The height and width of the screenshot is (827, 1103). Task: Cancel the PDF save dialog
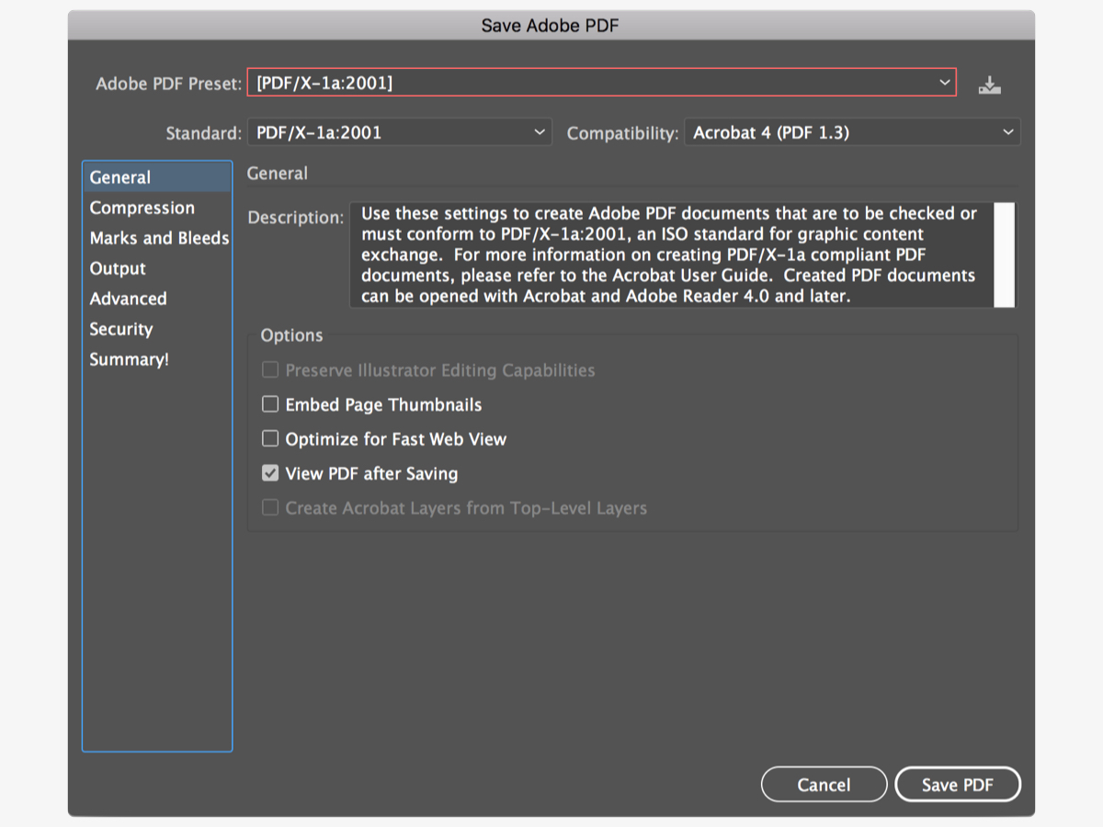(x=824, y=784)
